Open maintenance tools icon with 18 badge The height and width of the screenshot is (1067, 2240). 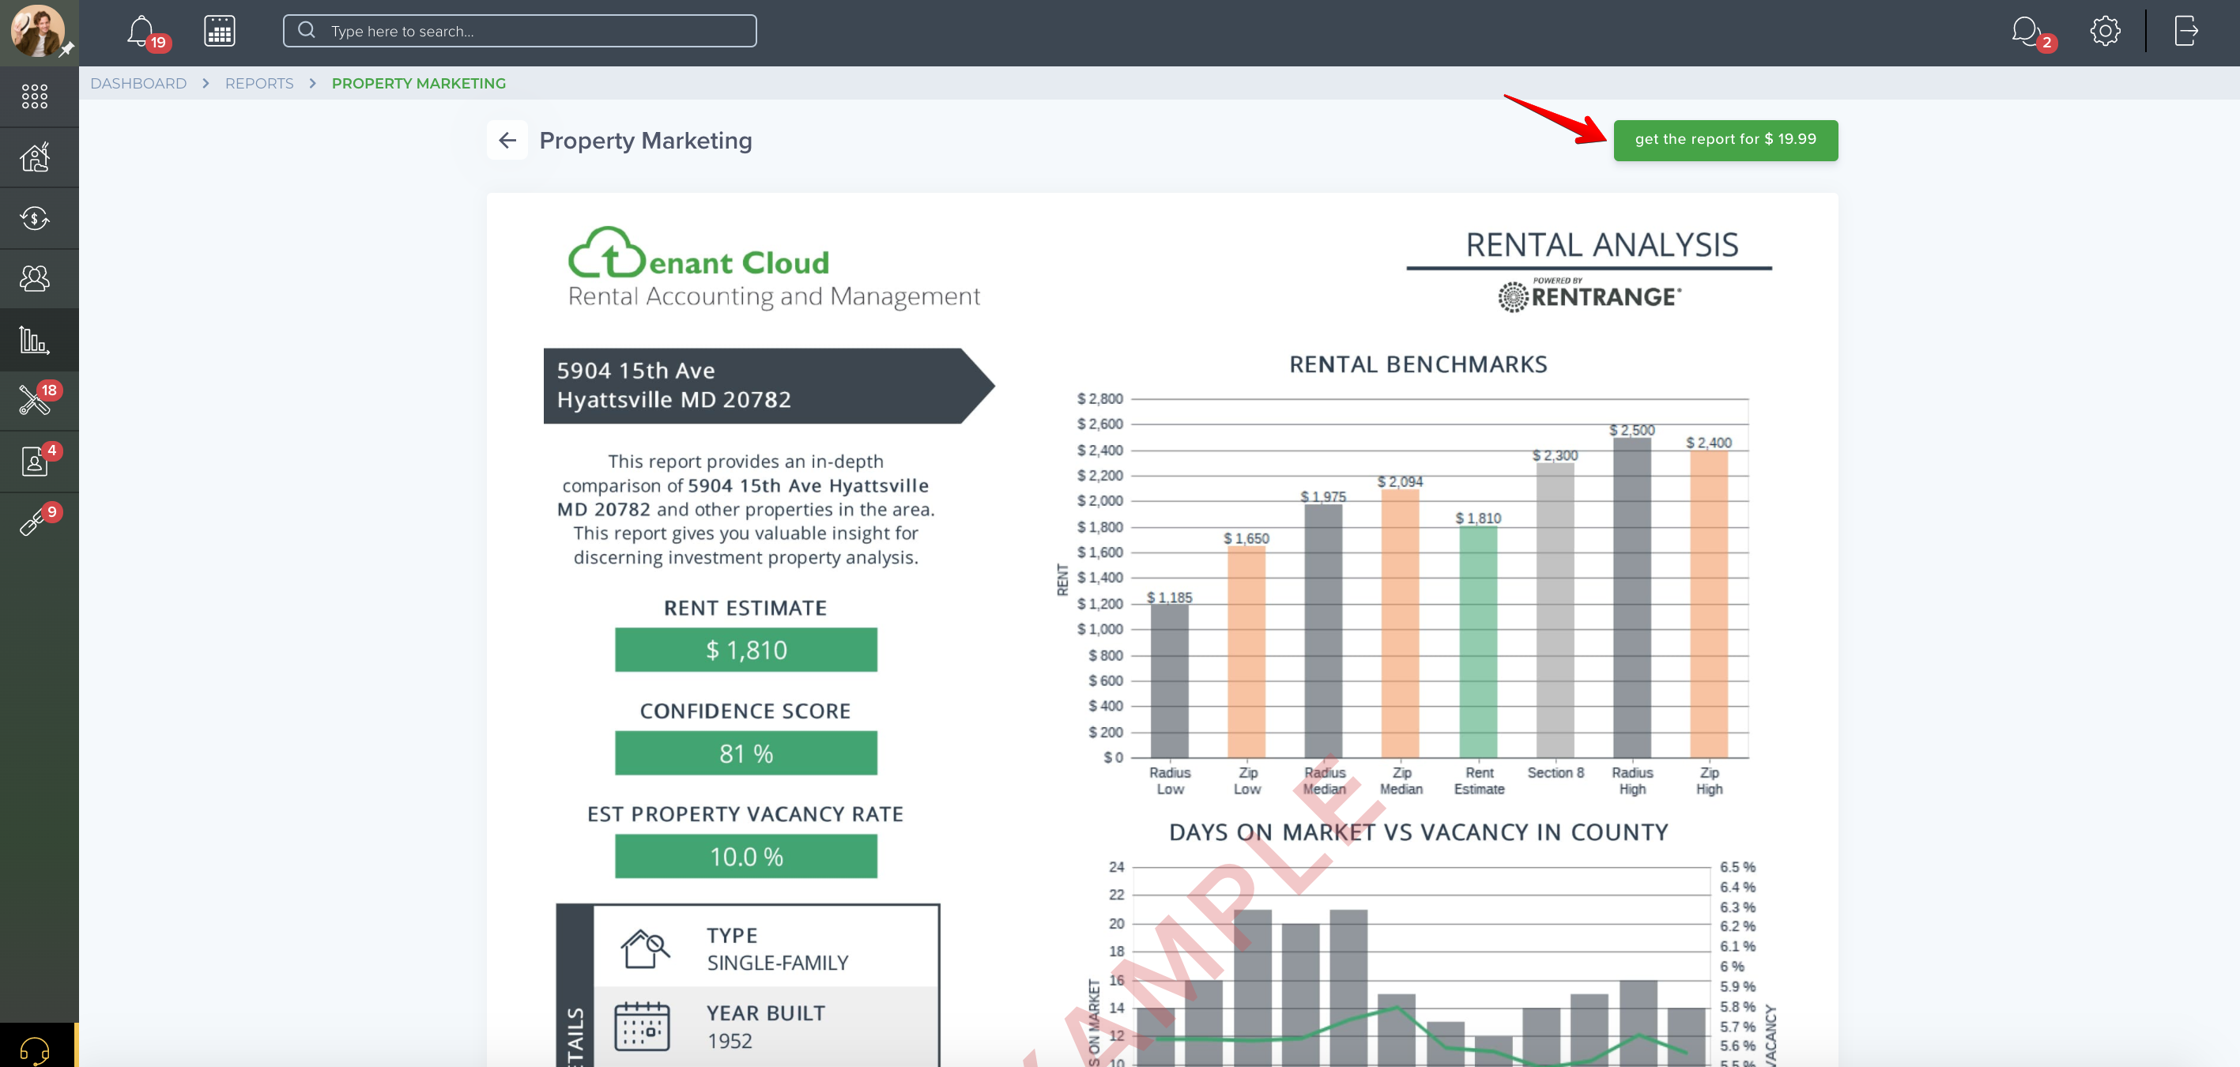pos(35,400)
